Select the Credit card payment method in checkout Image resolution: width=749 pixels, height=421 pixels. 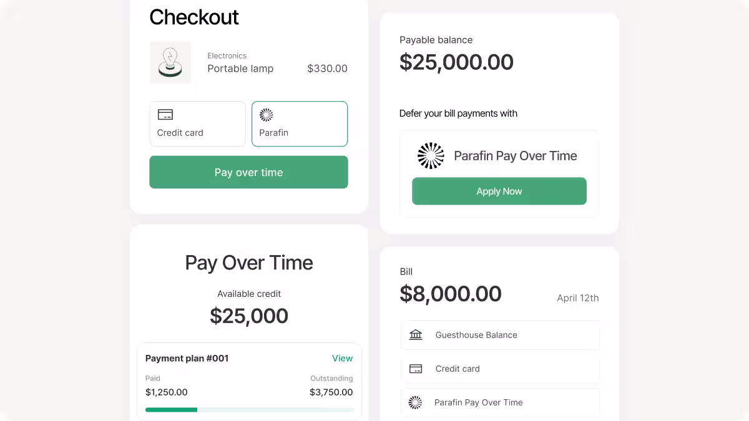click(x=197, y=123)
